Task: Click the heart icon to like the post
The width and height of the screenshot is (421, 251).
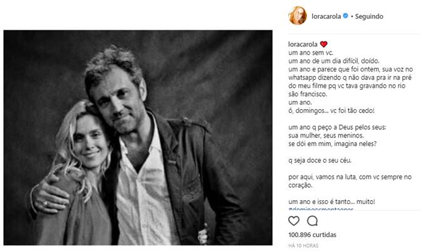Action: pyautogui.click(x=293, y=220)
